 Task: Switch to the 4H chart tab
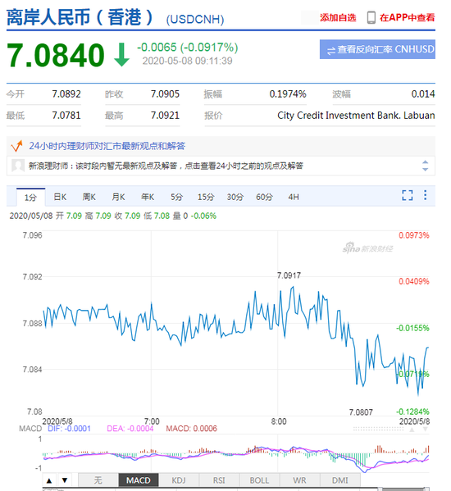coord(294,197)
